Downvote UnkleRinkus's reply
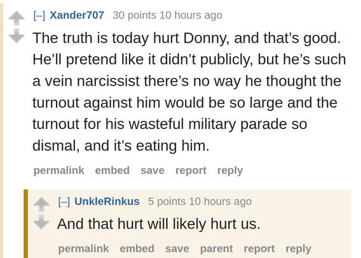 click(41, 222)
